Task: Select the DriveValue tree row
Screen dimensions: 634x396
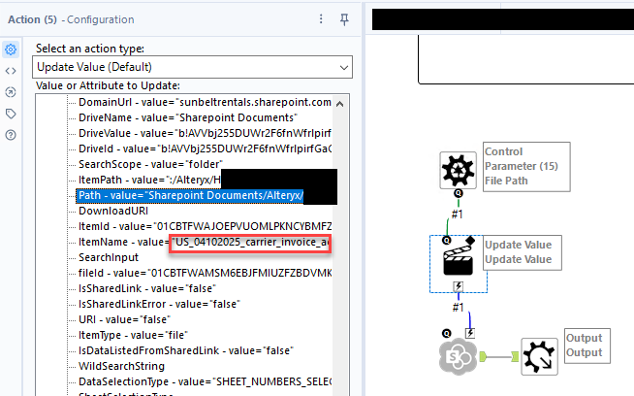Action: 205,133
